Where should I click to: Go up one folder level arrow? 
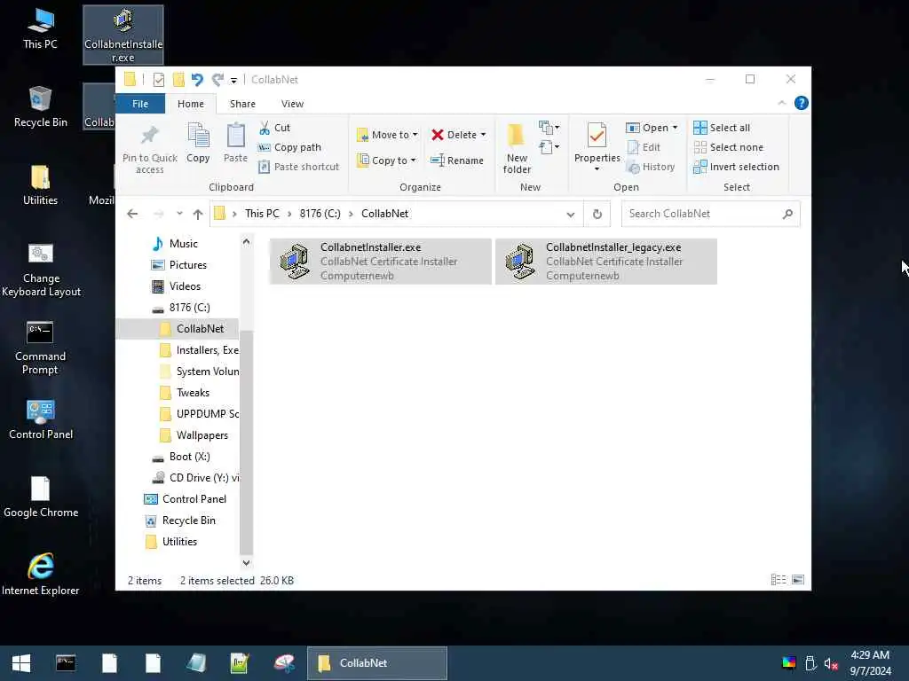(x=198, y=214)
